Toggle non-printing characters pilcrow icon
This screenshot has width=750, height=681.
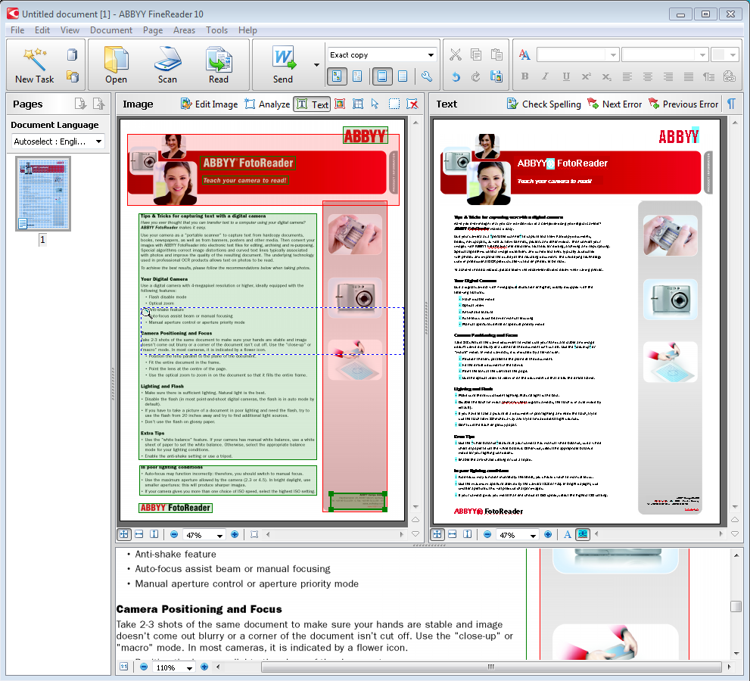coord(732,104)
